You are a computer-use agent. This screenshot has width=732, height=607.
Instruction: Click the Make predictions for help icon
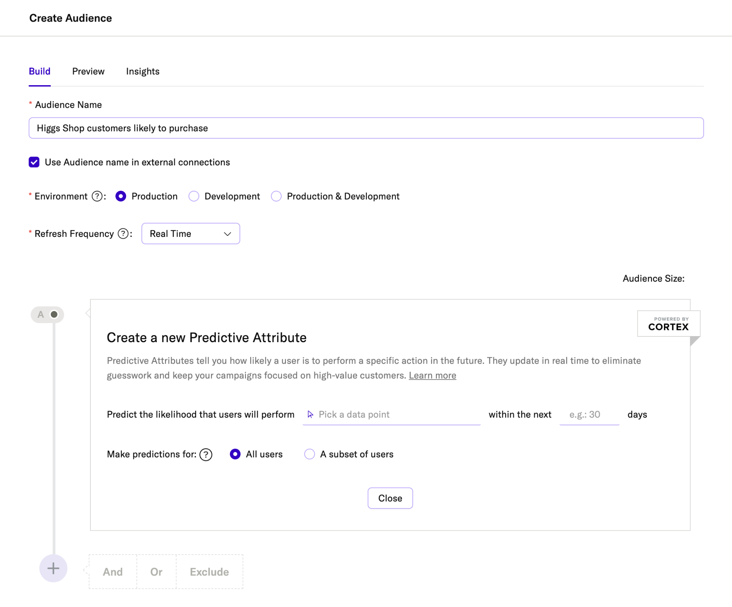point(206,455)
